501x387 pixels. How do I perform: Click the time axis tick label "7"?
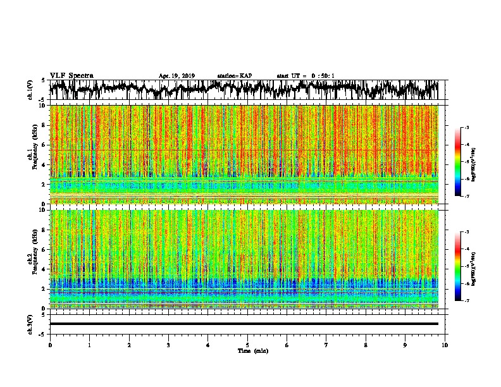pyautogui.click(x=326, y=345)
